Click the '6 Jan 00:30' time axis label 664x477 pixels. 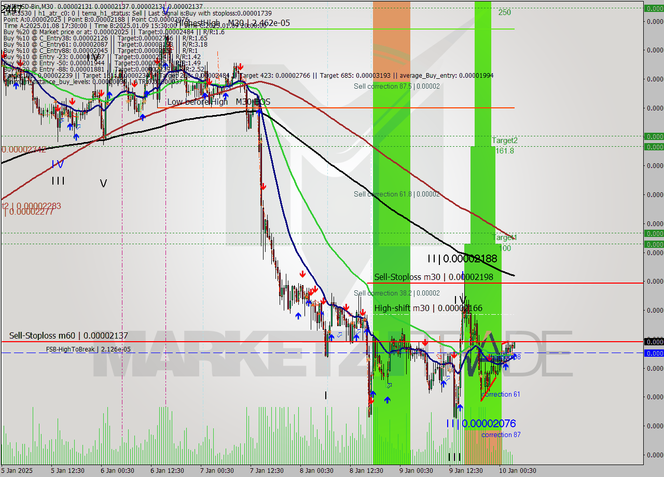point(118,471)
